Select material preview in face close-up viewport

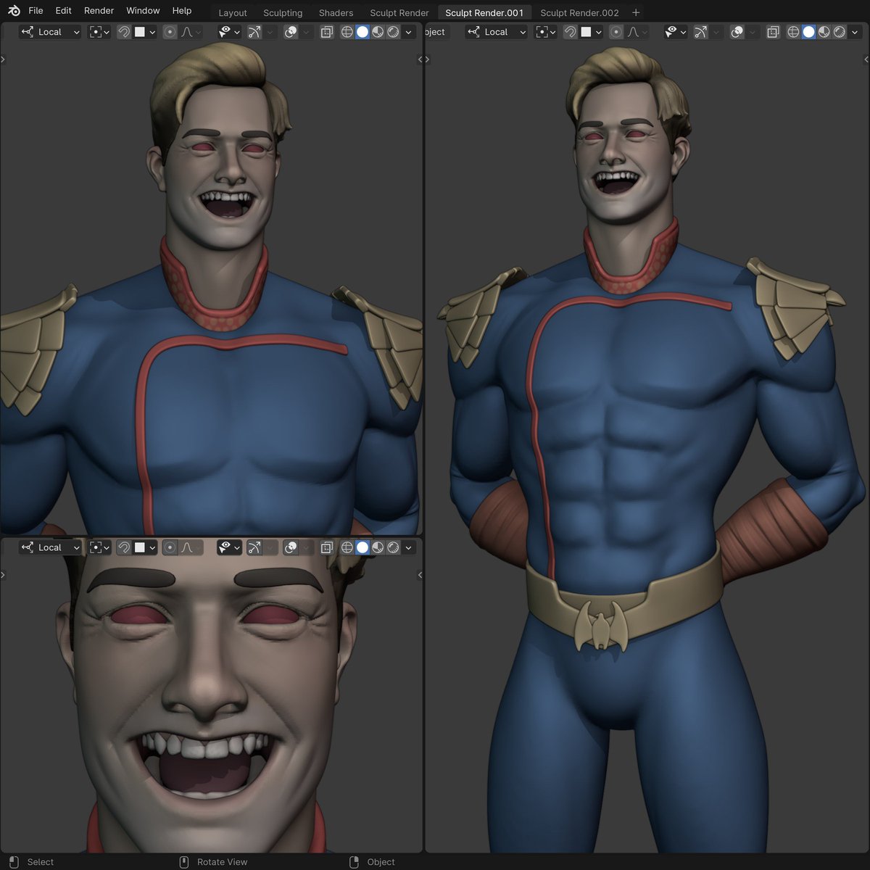(x=378, y=547)
